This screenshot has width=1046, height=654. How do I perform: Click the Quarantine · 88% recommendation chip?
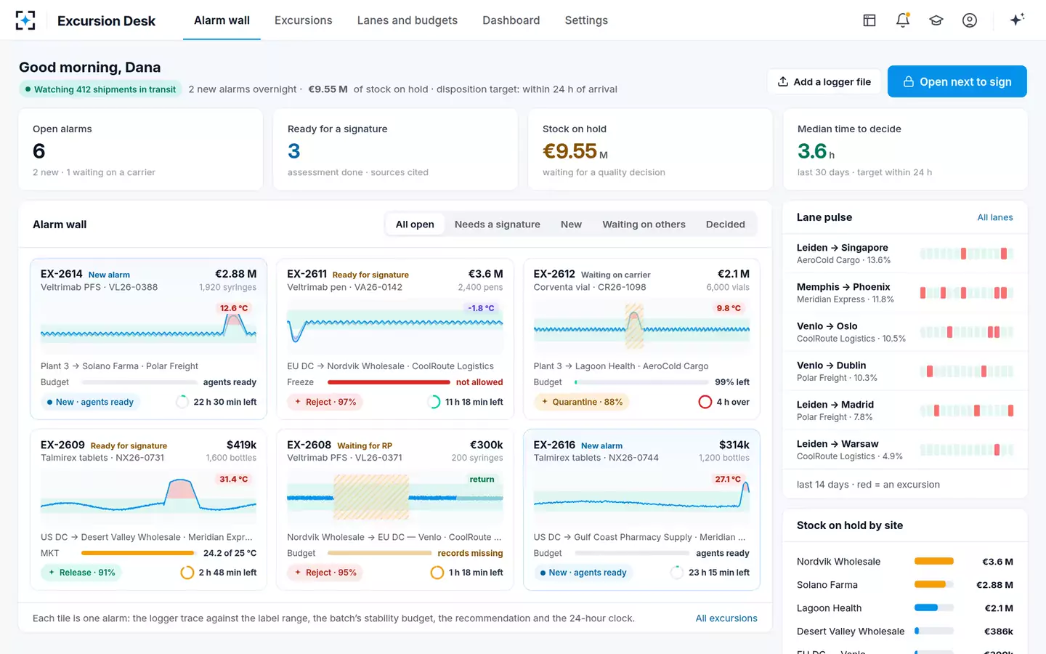click(x=582, y=402)
